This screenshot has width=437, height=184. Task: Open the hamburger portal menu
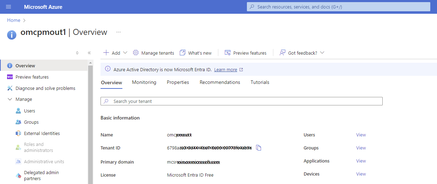click(x=8, y=7)
